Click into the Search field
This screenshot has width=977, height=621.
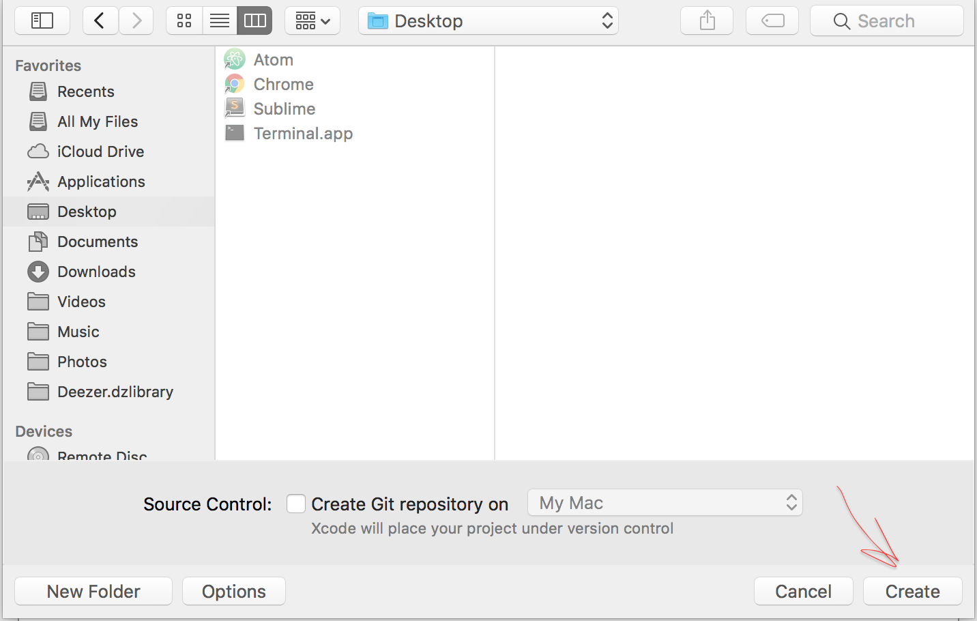(887, 21)
